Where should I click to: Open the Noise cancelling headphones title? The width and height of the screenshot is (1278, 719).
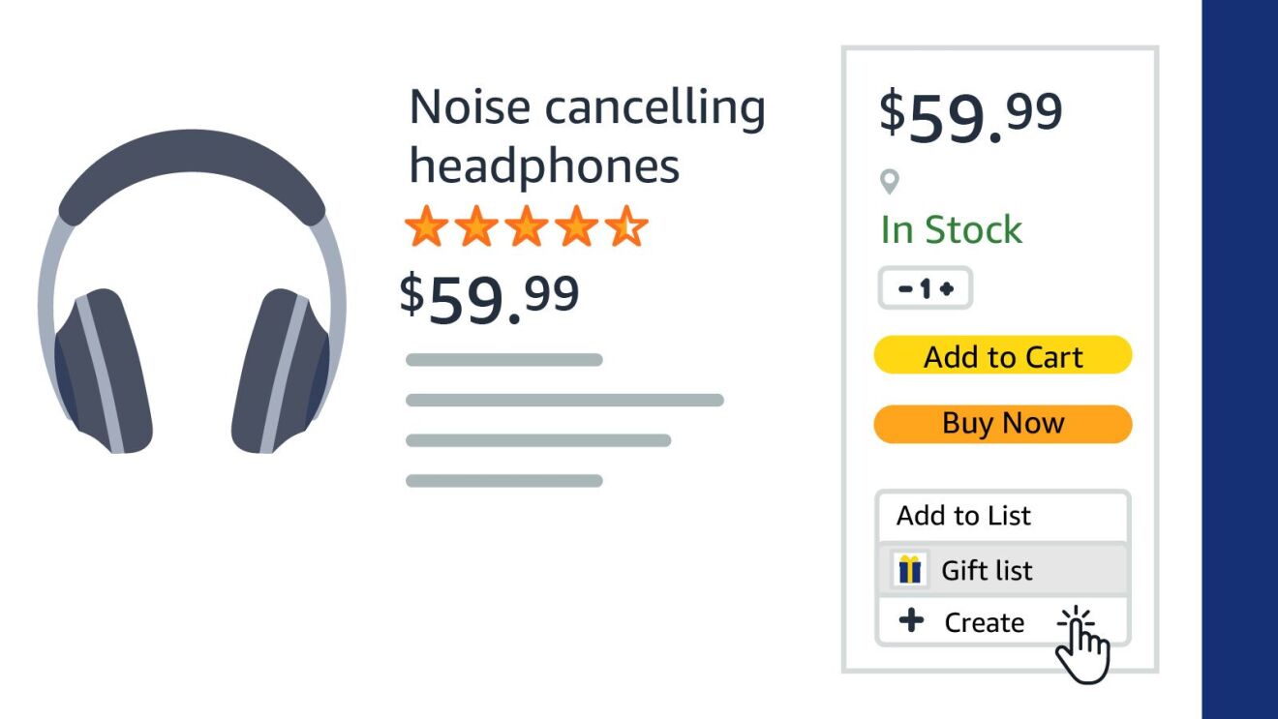pos(587,135)
